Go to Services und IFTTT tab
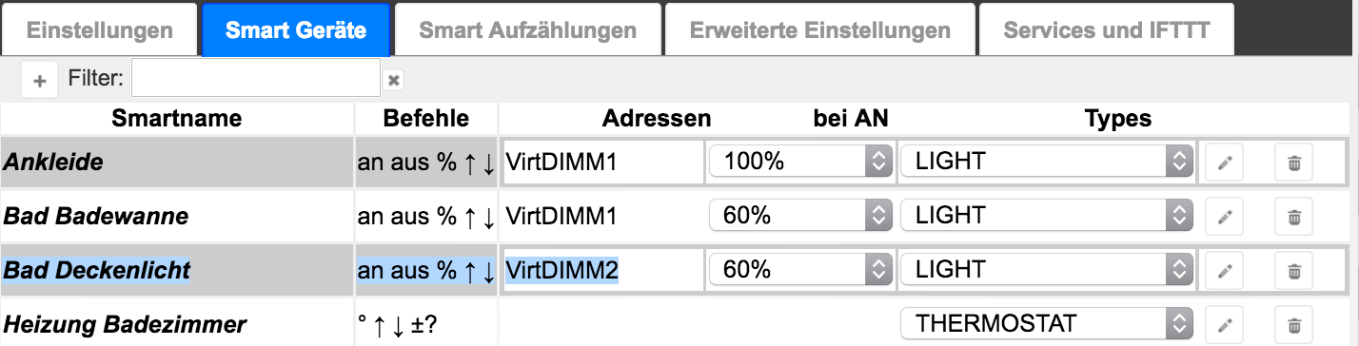Image resolution: width=1359 pixels, height=346 pixels. pos(1107,30)
